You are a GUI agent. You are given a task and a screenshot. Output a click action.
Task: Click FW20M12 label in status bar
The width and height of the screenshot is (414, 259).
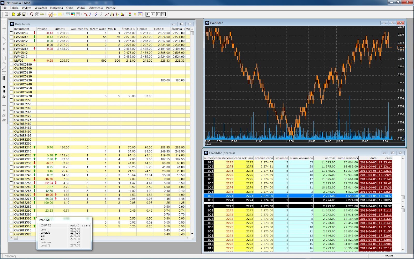[390, 256]
